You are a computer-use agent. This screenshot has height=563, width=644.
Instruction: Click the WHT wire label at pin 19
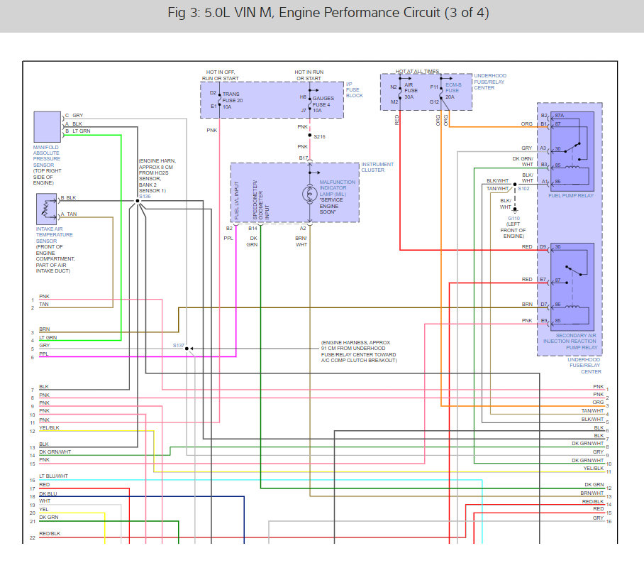click(45, 501)
